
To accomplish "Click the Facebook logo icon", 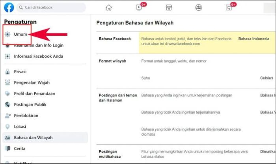I will tap(9, 7).
